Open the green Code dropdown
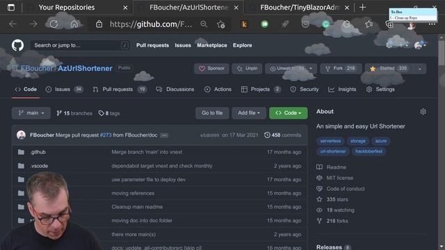The height and width of the screenshot is (250, 445). pos(289,112)
